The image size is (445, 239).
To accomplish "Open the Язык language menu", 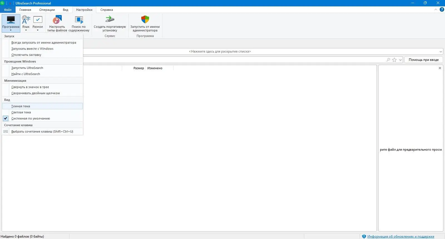I will point(26,23).
